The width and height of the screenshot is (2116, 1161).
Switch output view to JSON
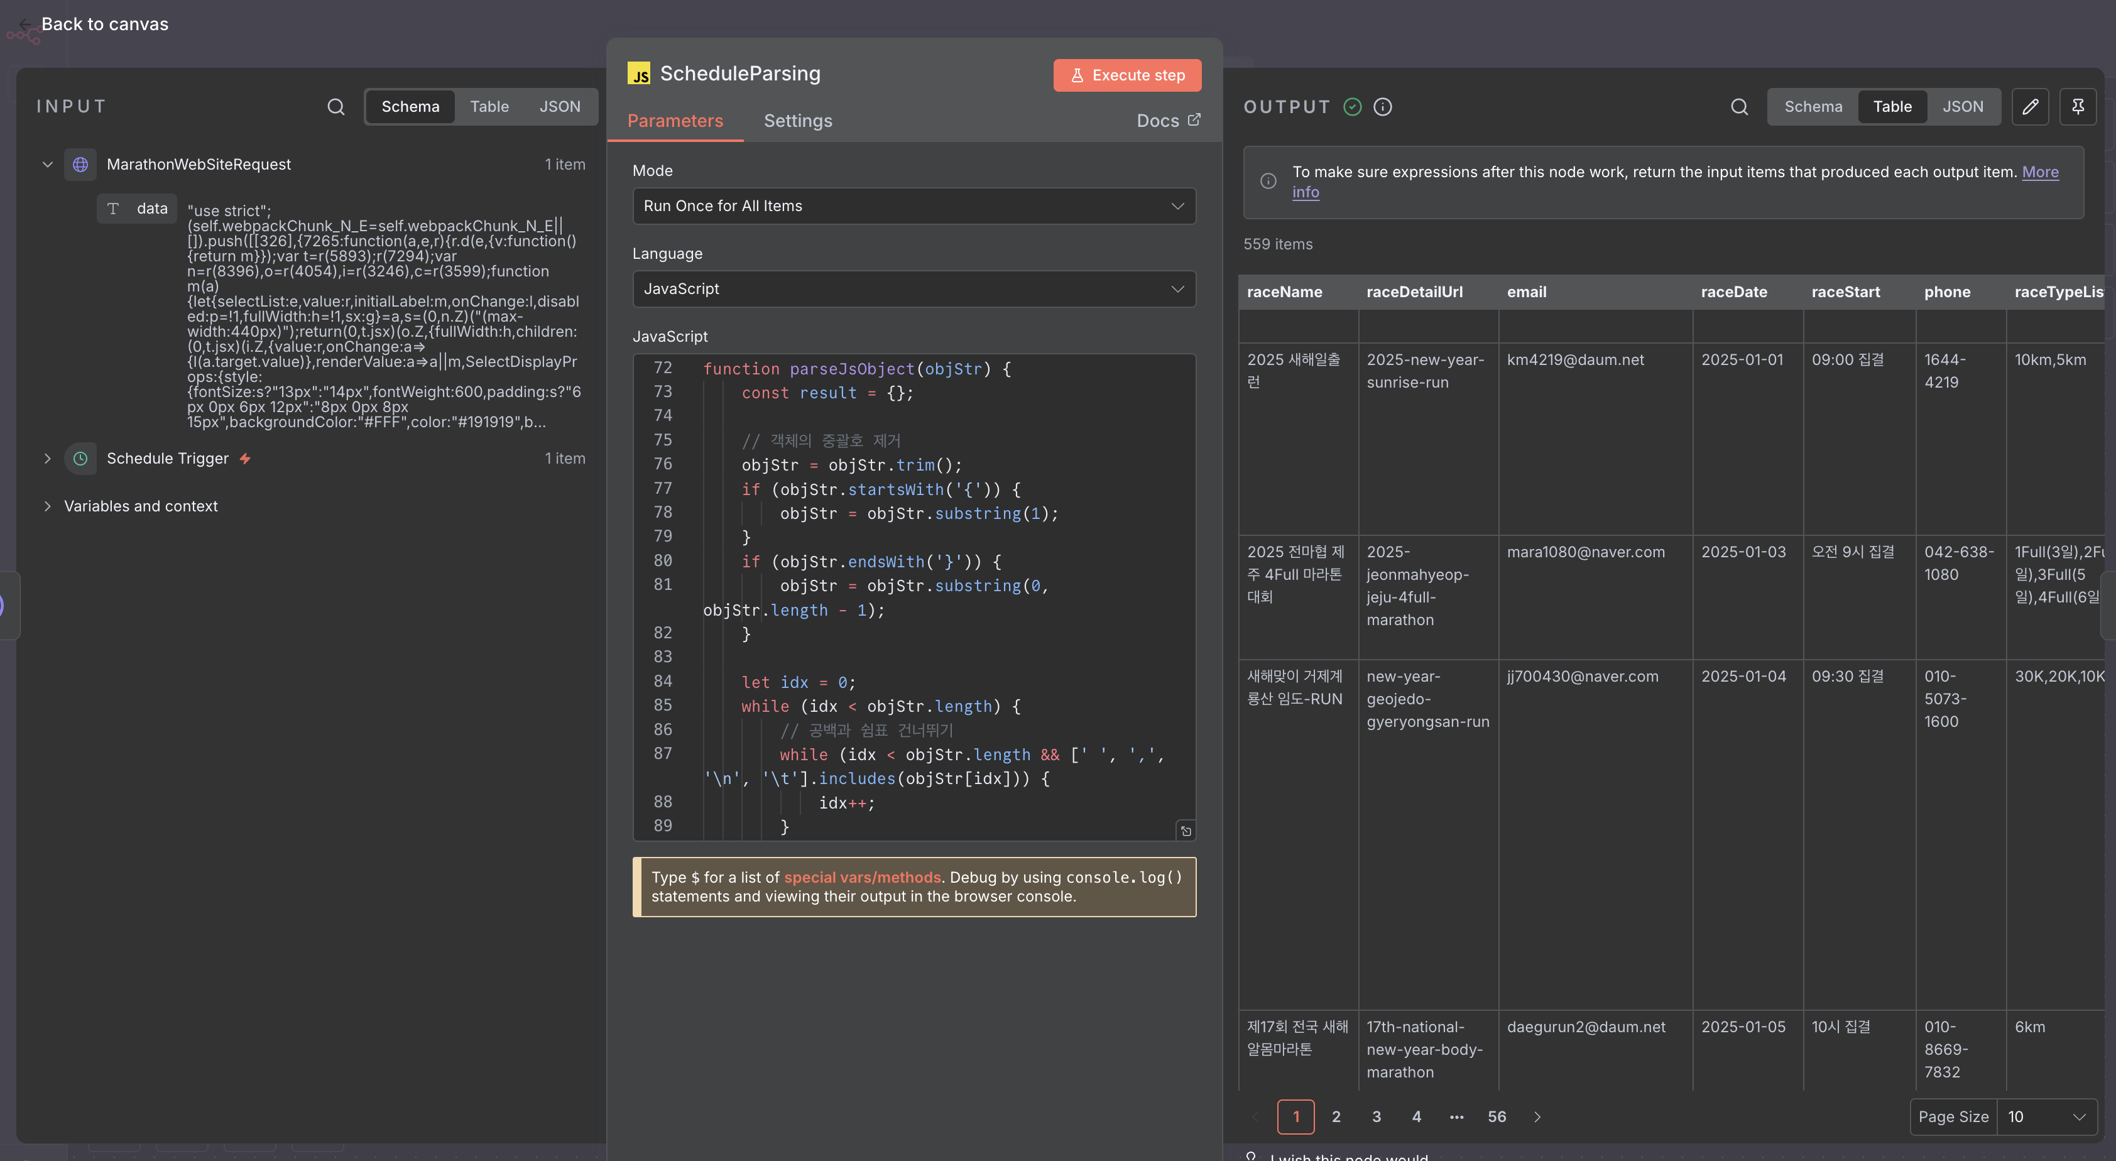point(1963,107)
